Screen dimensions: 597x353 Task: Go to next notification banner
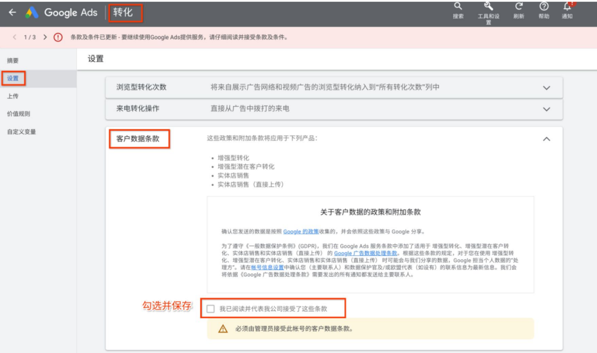(45, 38)
